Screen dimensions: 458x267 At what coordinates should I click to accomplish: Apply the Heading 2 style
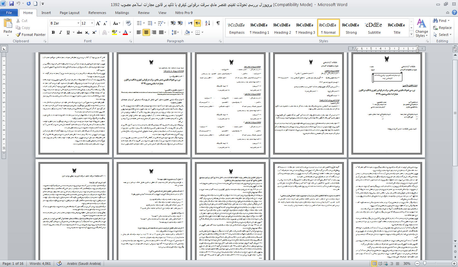pos(282,28)
